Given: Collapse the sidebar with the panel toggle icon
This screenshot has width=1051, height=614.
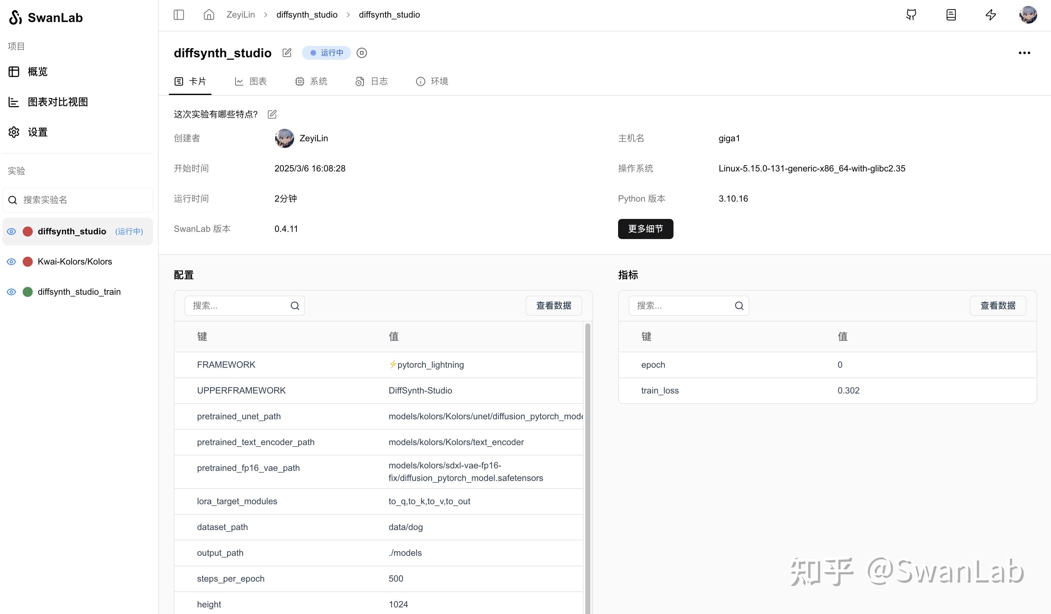Looking at the screenshot, I should click(x=179, y=14).
